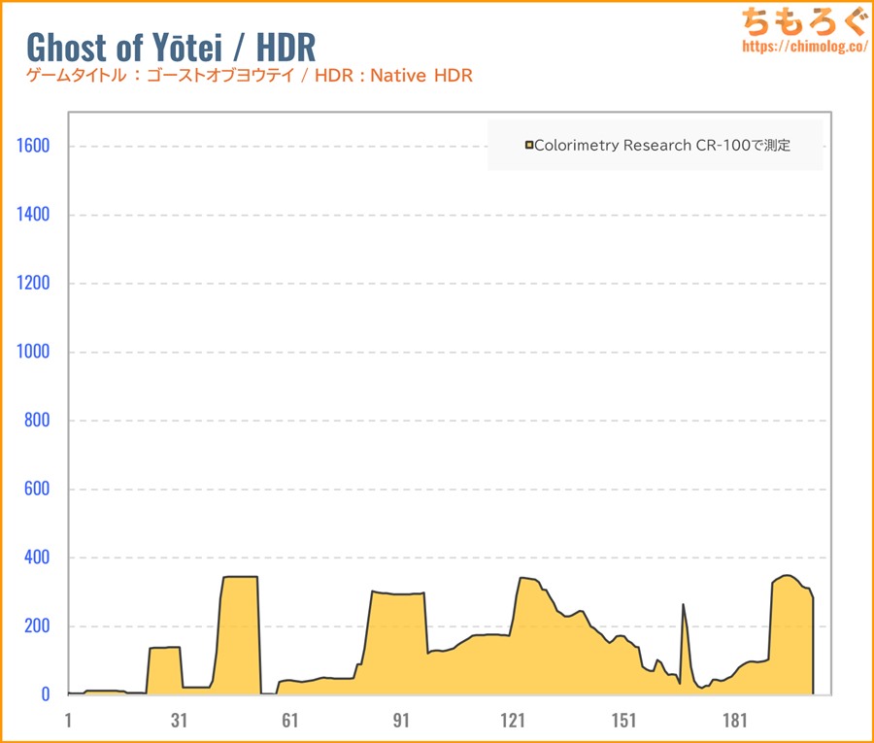
Task: Select the 121 x-axis tick label
Action: tap(513, 721)
